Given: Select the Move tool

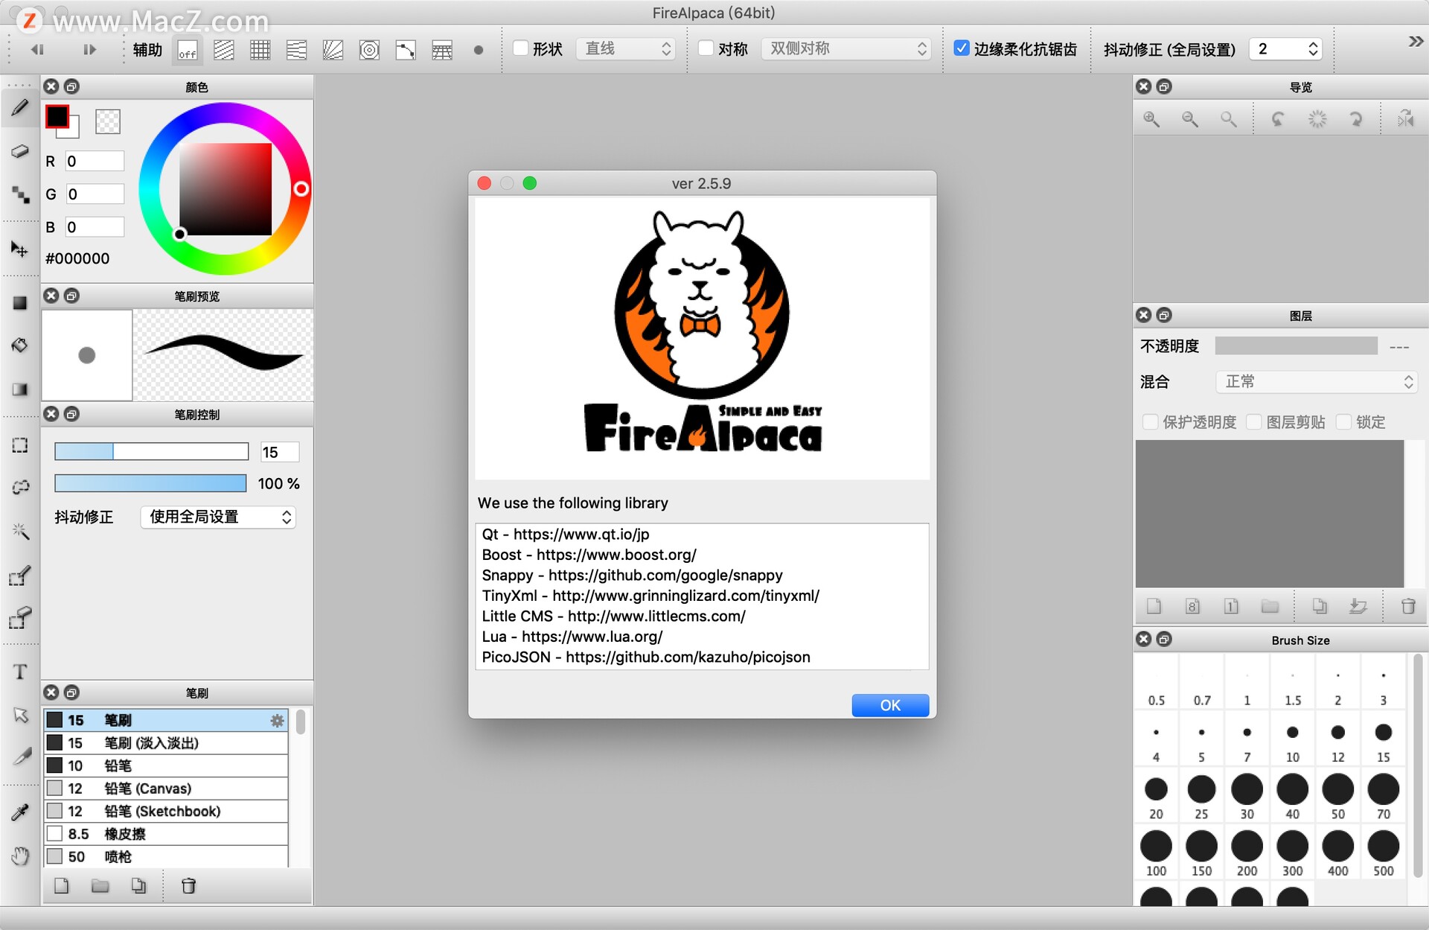Looking at the screenshot, I should tap(20, 249).
